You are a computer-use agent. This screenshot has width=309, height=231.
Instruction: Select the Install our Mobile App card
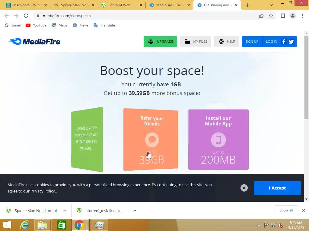coord(218,140)
